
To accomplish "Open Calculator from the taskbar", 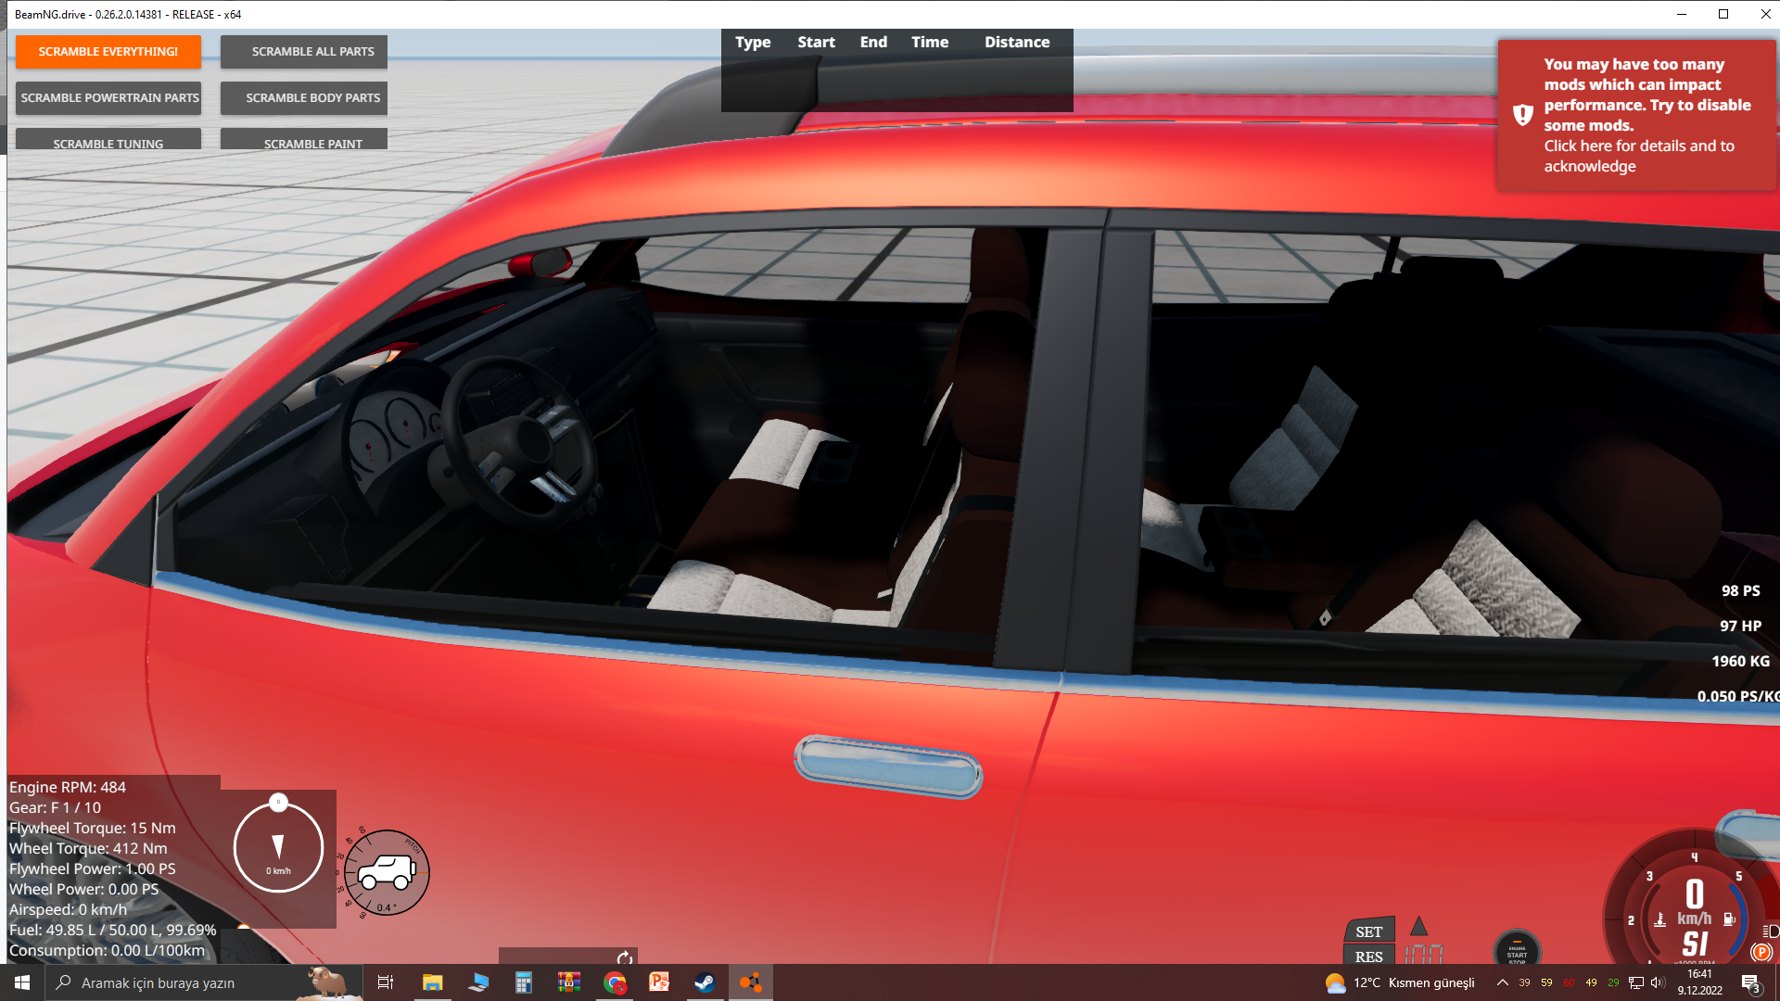I will (523, 982).
